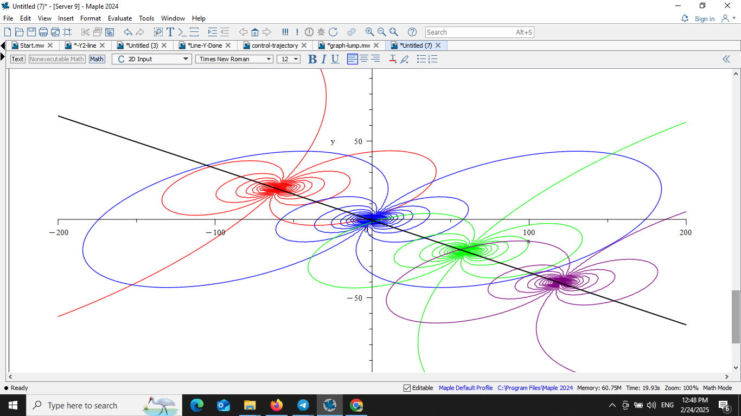The image size is (741, 416).
Task: Cut selection with scissors icon
Action: pyautogui.click(x=85, y=32)
